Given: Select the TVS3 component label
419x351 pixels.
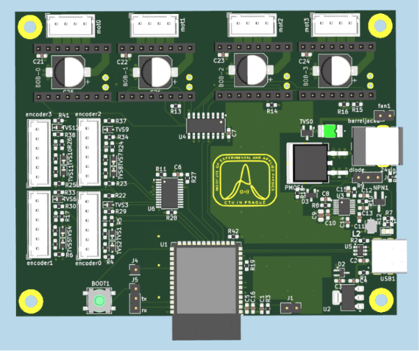Looking at the screenshot, I should [x=121, y=205].
